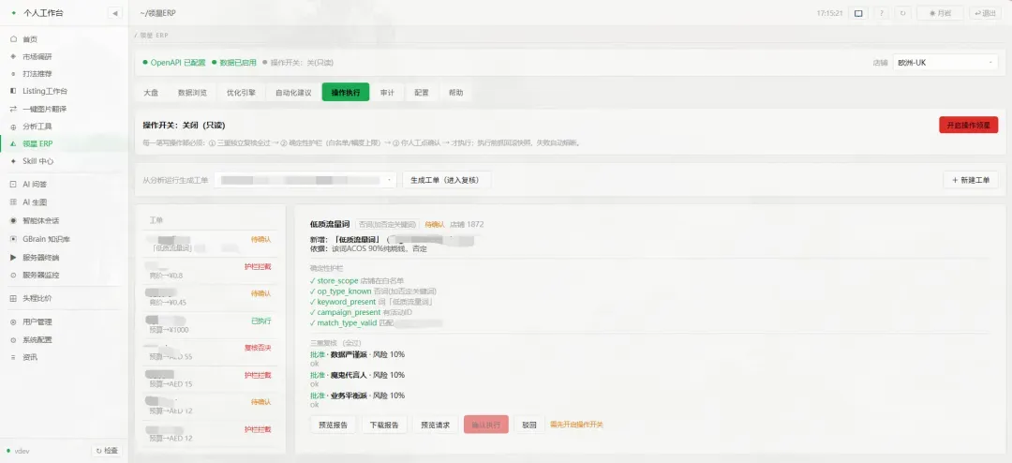
Task: Open 系统配置 sidebar icon
Action: (x=13, y=339)
